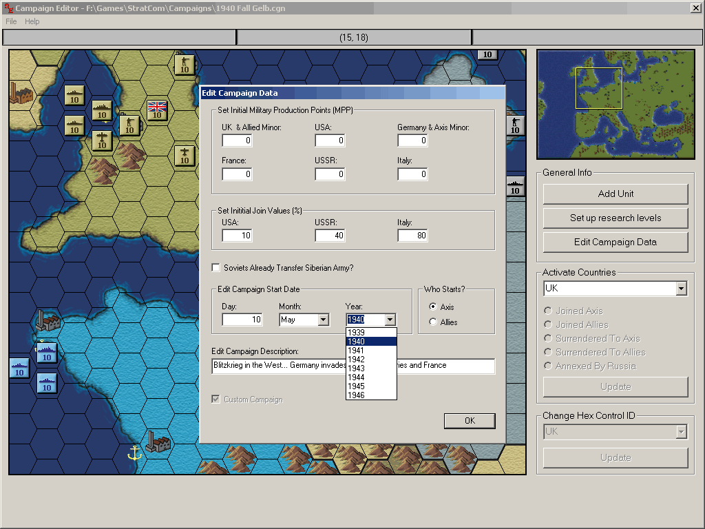Select the UK flag unit on the map
The width and height of the screenshot is (705, 529).
point(158,109)
